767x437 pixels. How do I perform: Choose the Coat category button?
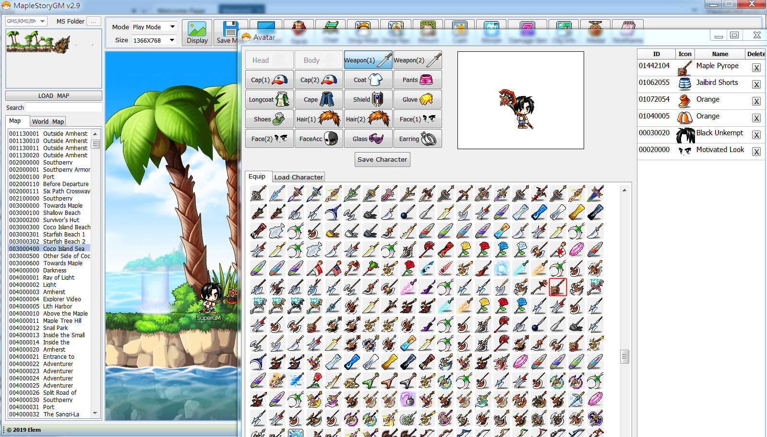pos(368,80)
